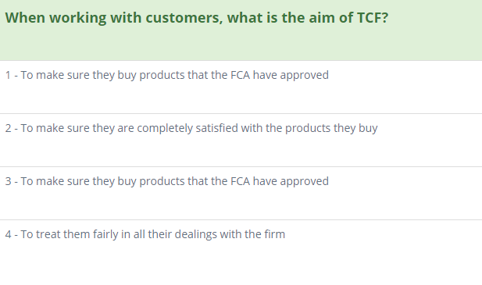This screenshot has width=482, height=285.
Task: Select answer 4 treating customers fairly
Action: pos(241,252)
